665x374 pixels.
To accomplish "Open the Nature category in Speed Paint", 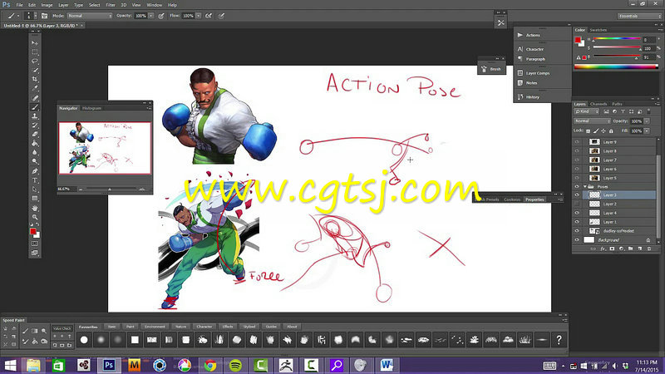I will (180, 327).
